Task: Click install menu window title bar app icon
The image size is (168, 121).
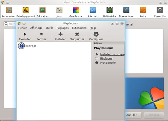Action: point(3,2)
